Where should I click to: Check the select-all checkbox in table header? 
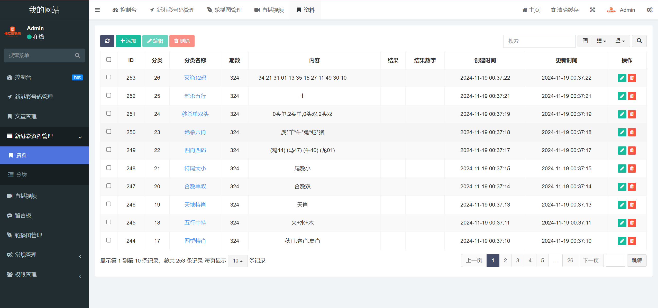coord(109,60)
